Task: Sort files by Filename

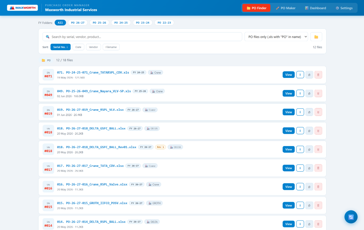Action: [x=111, y=47]
